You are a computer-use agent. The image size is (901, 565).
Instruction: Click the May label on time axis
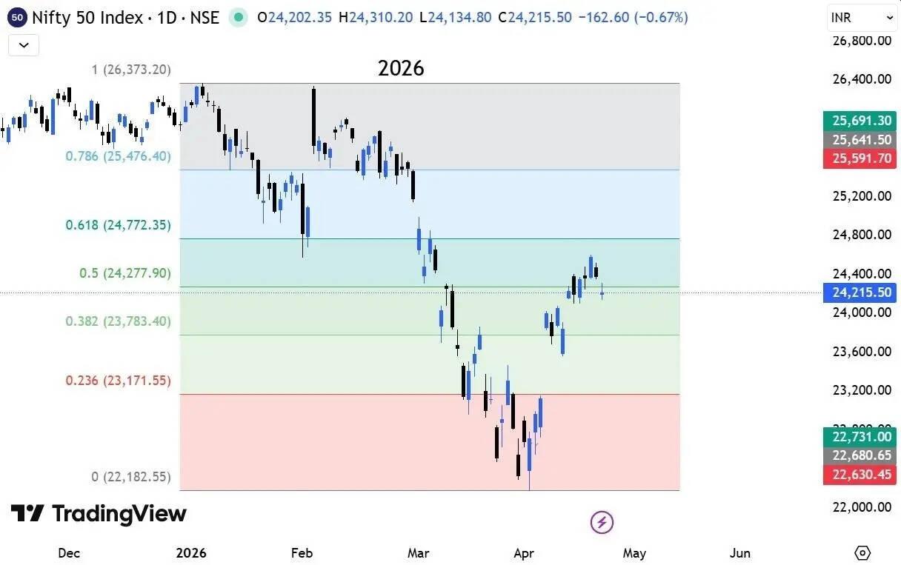point(634,553)
